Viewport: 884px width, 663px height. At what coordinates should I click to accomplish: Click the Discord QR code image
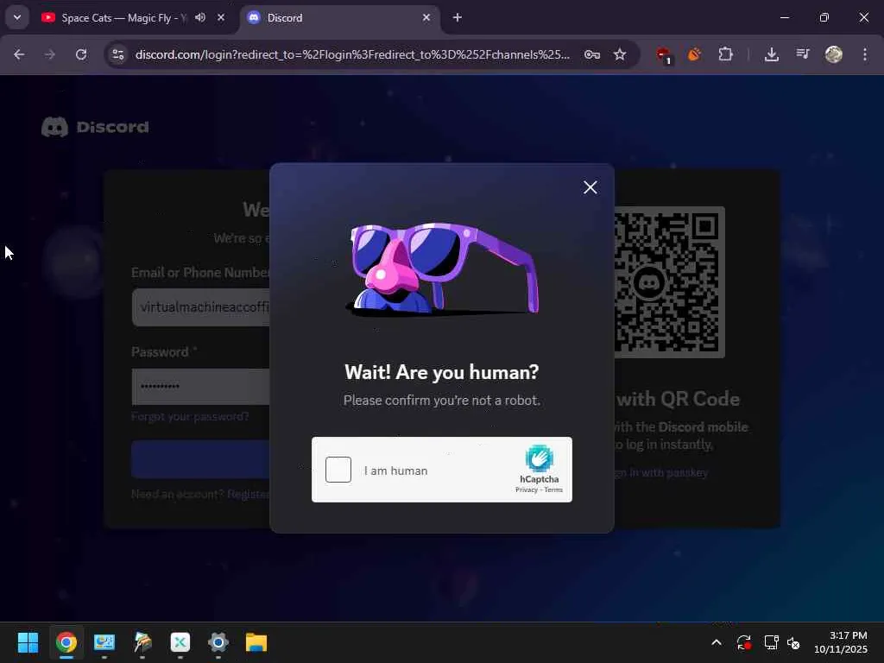coord(669,282)
